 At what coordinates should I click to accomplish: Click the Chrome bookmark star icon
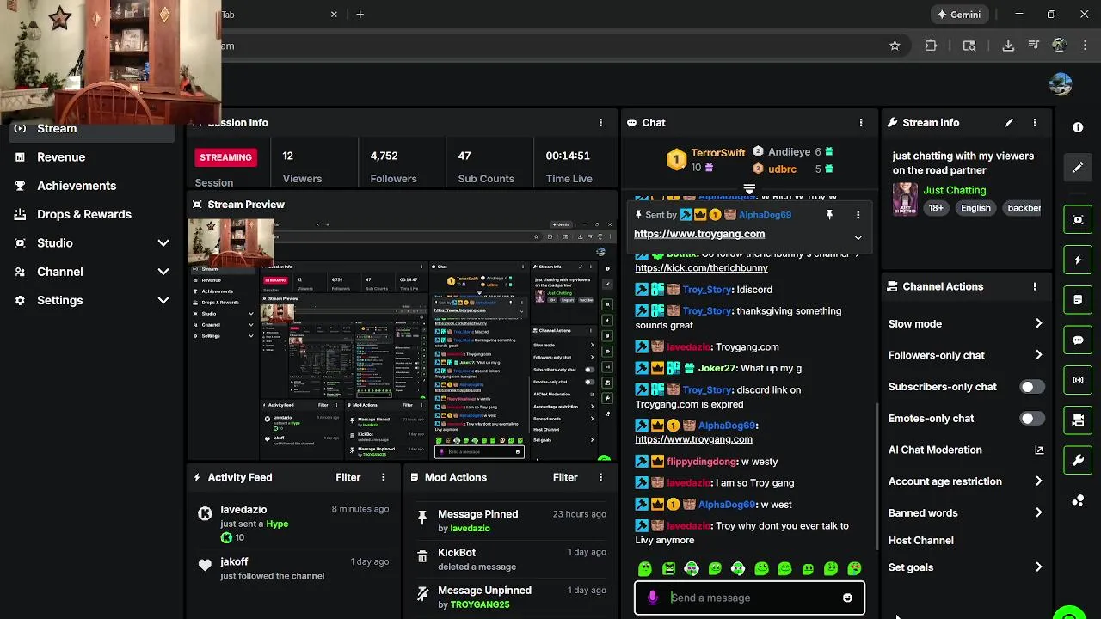click(895, 46)
